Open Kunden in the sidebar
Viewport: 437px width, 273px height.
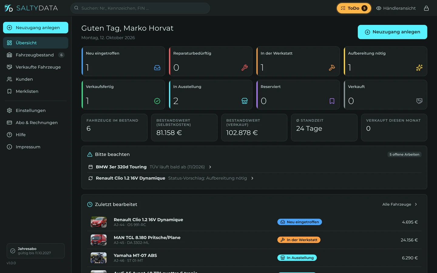[x=36, y=79]
